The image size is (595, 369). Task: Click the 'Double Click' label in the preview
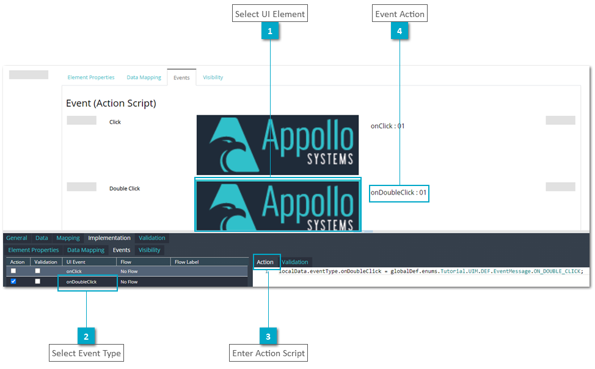point(125,188)
